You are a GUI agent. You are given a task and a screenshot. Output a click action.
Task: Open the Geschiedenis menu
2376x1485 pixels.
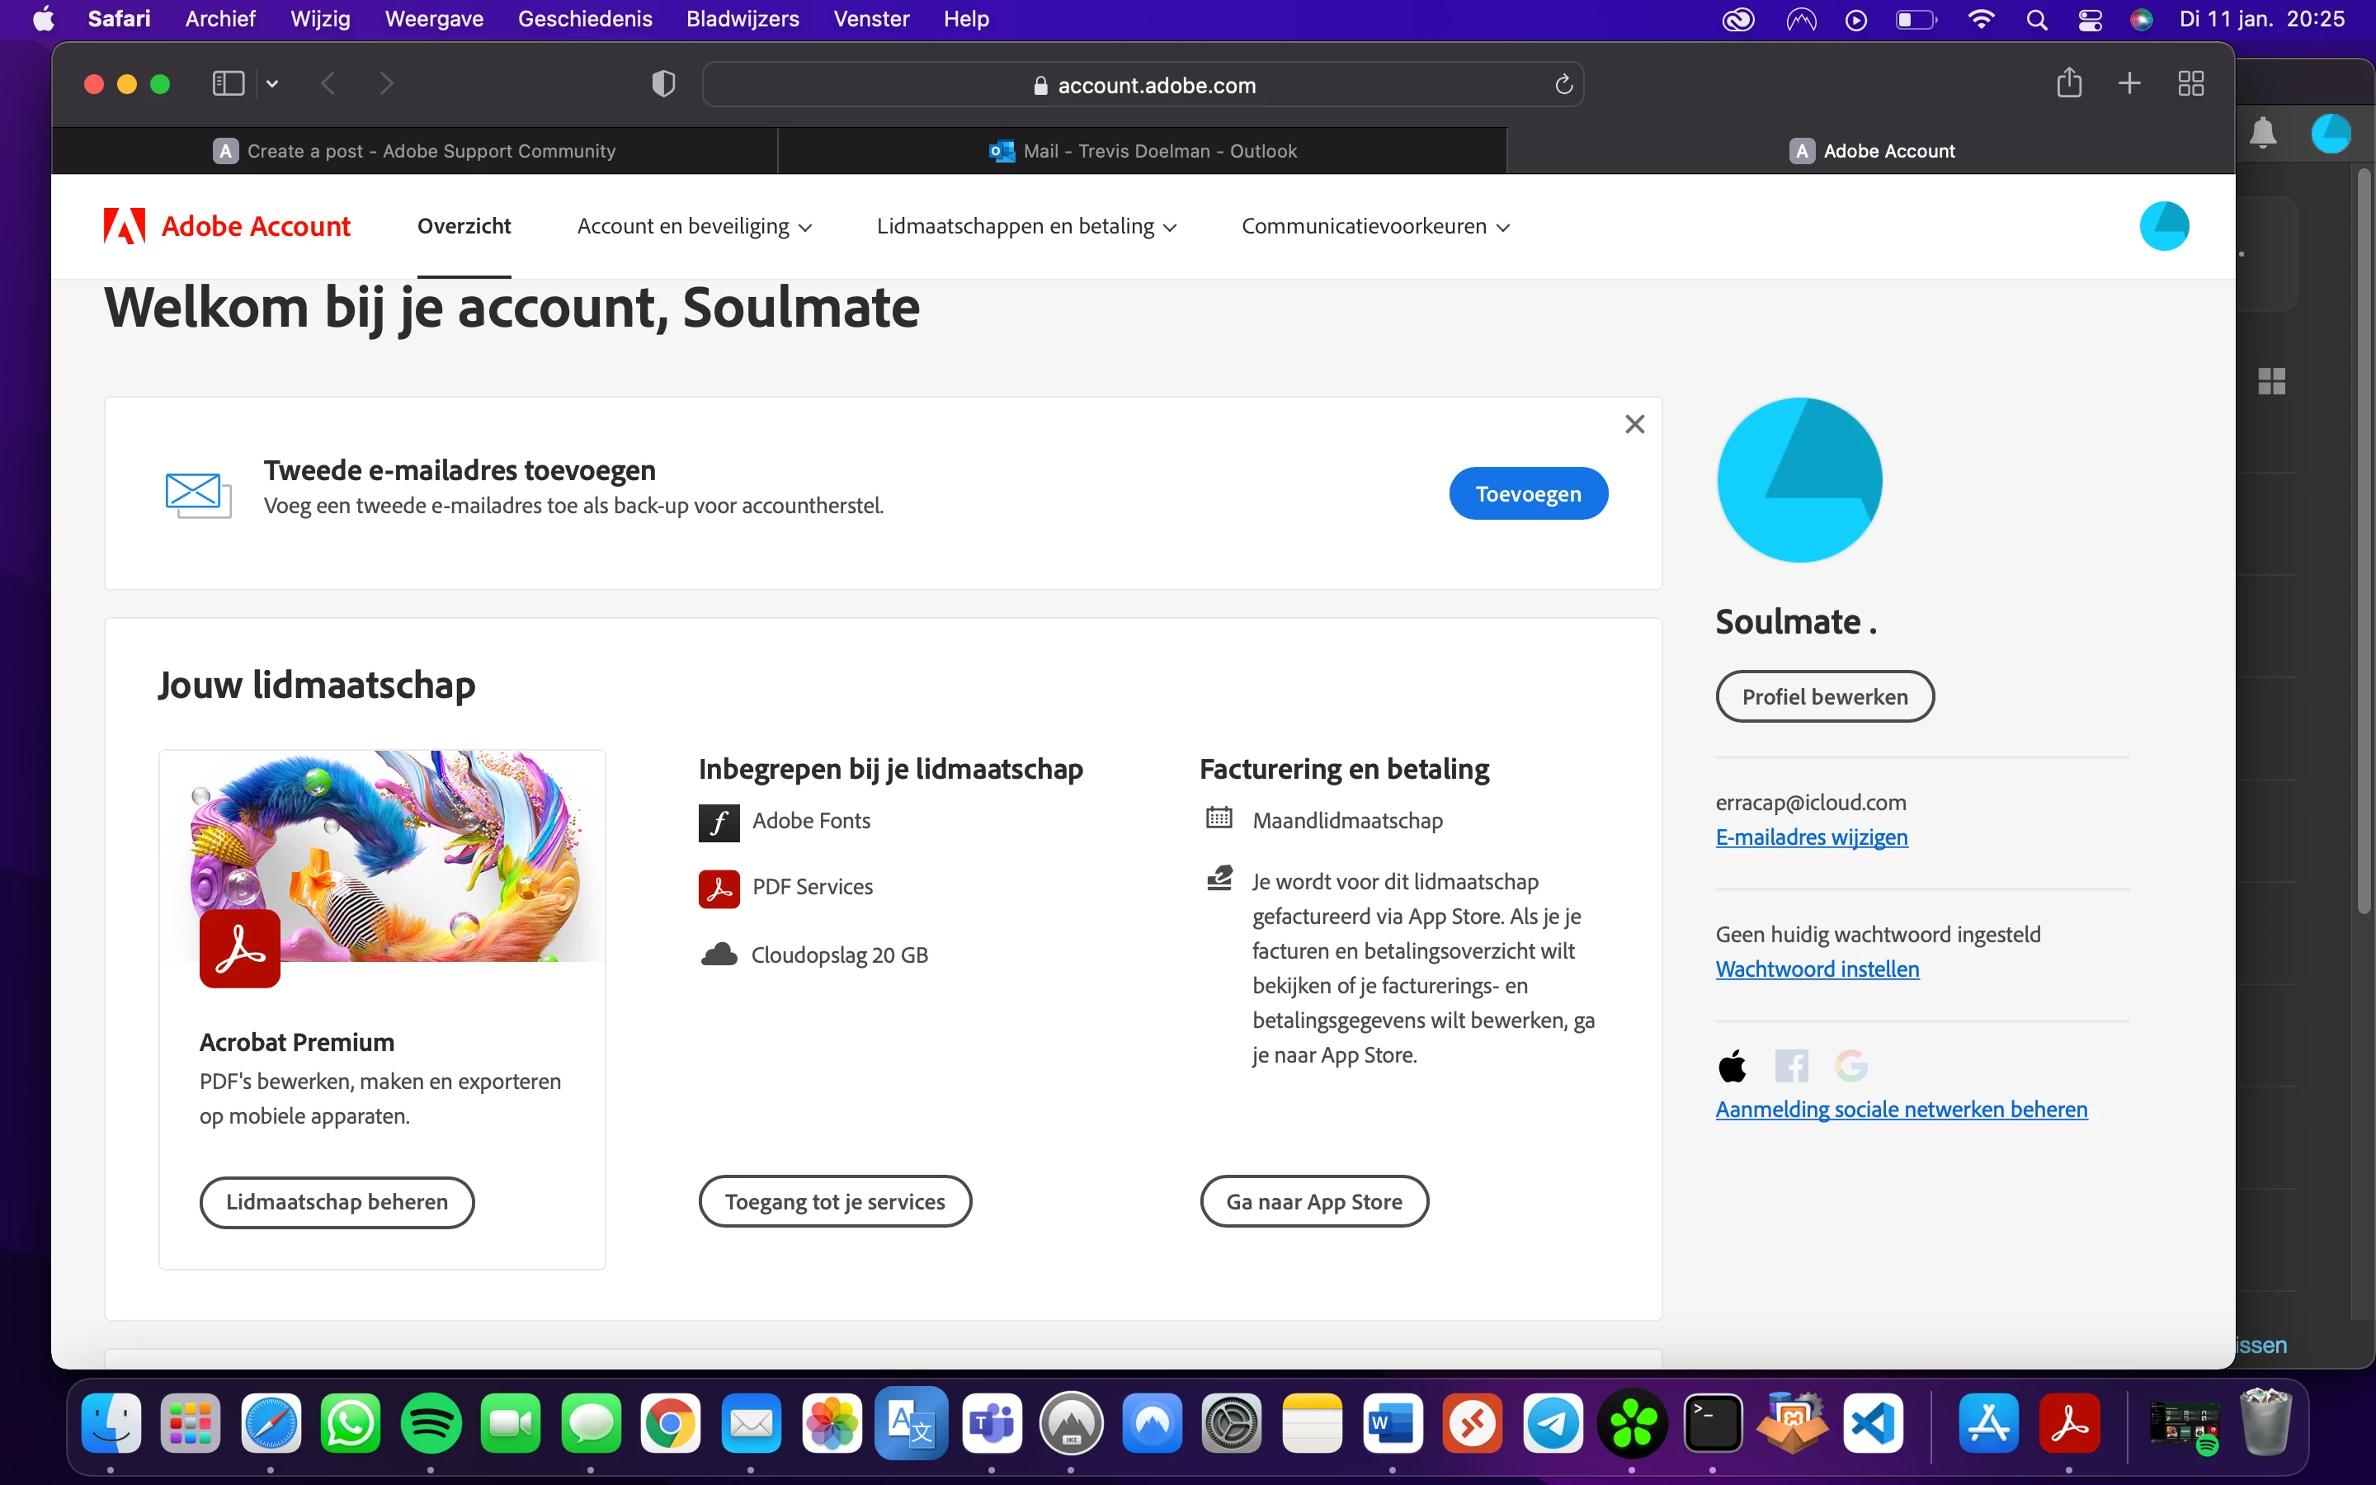click(x=584, y=19)
